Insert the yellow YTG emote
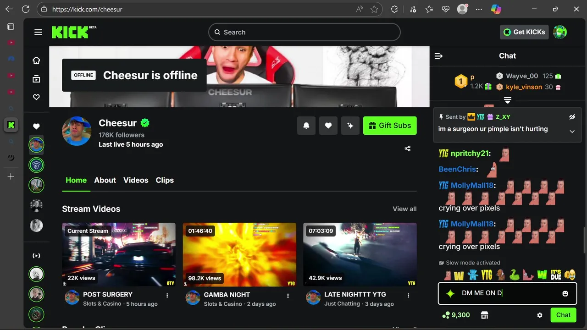Screen dimensions: 587x330 click(x=487, y=275)
